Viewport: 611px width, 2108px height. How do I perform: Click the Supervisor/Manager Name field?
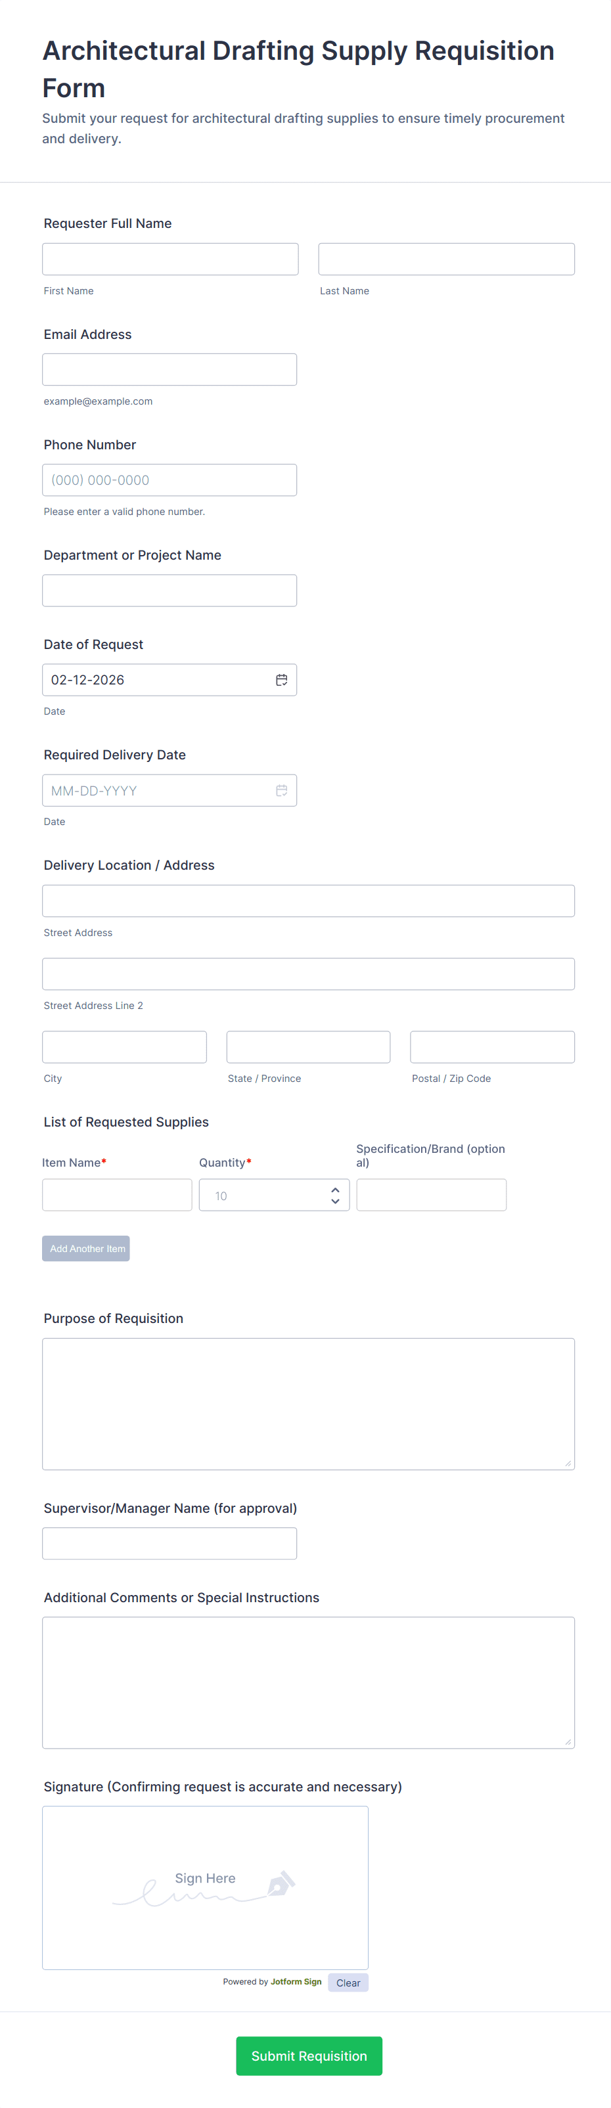(170, 1543)
